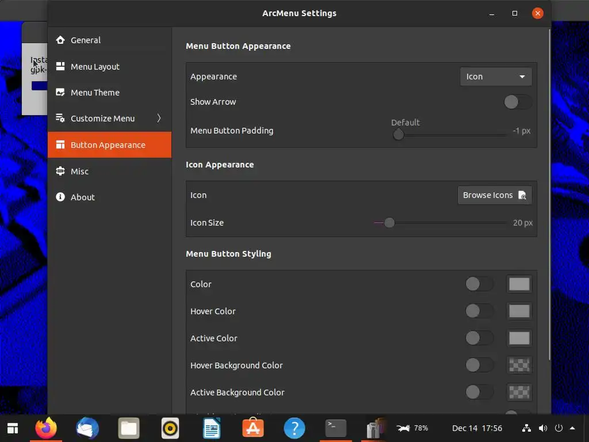Open the Dec 14 17:56 clock
Screen dimensions: 589x442
(x=477, y=428)
